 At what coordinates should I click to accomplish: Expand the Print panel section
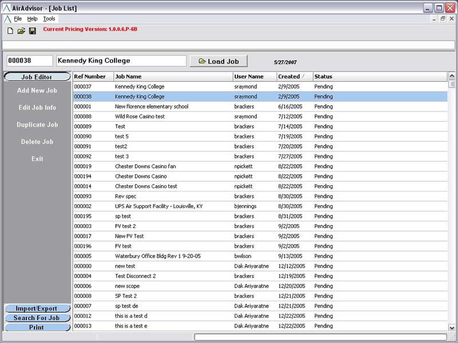click(x=37, y=328)
